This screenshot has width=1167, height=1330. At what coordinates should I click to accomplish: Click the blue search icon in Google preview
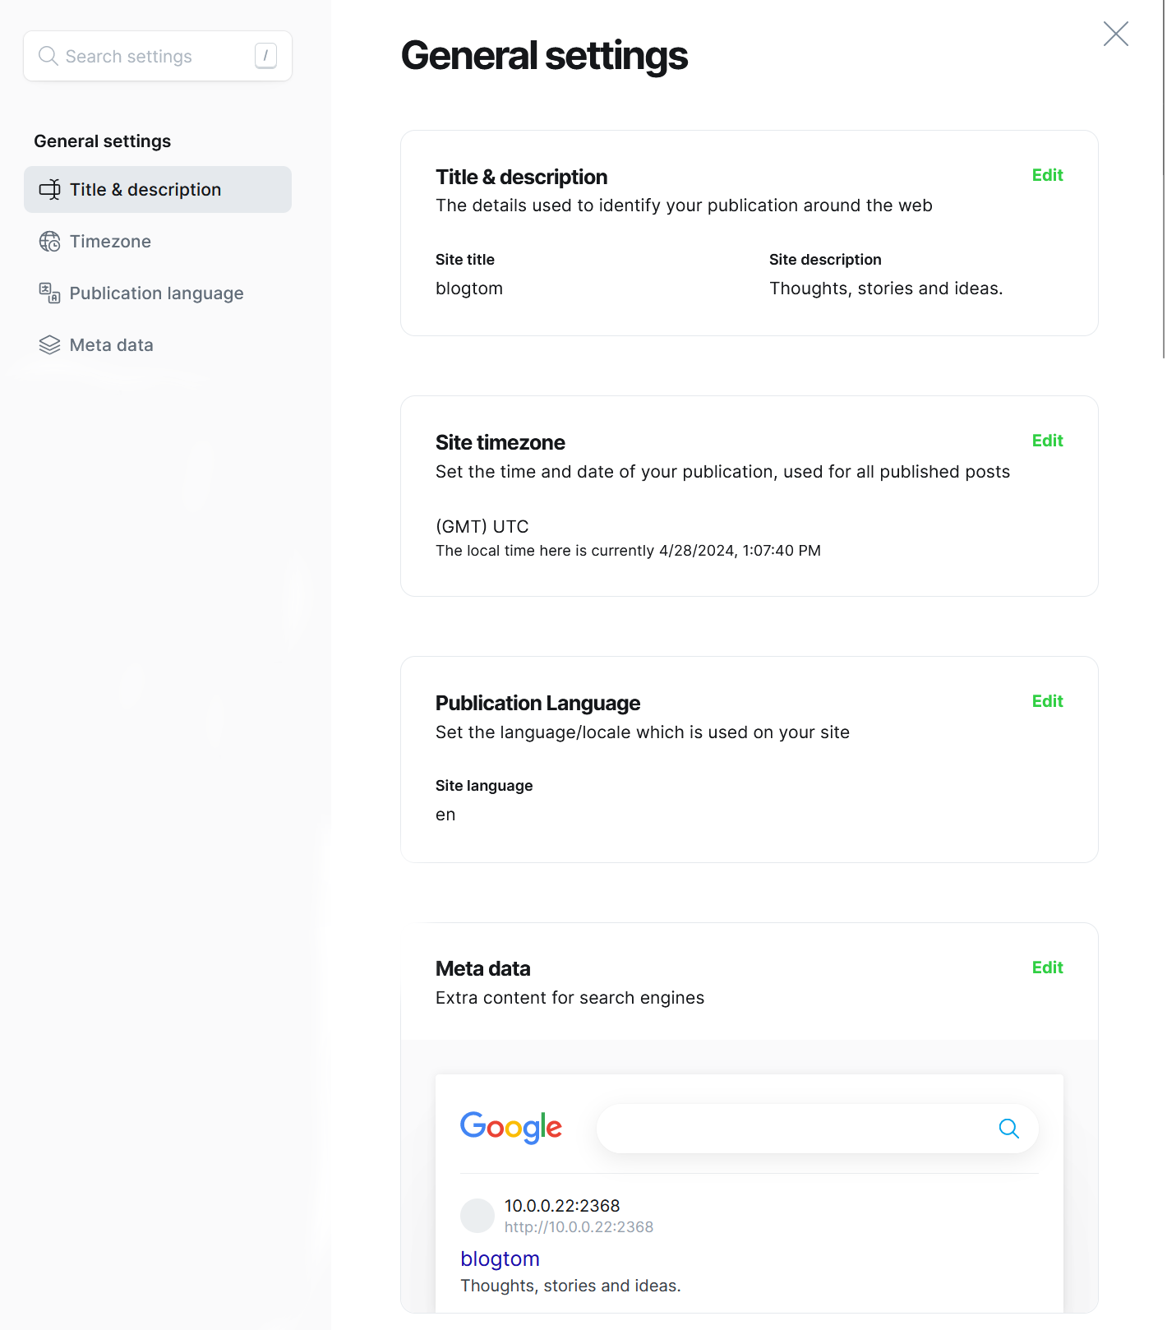[1008, 1129]
